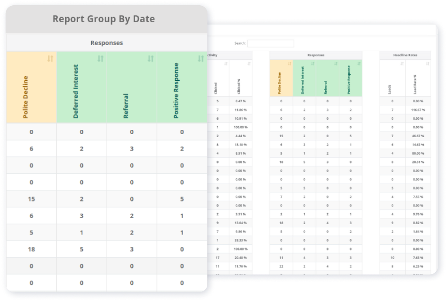Click the 8.47 % clicked rate cell
This screenshot has width=447, height=301.
coord(241,101)
